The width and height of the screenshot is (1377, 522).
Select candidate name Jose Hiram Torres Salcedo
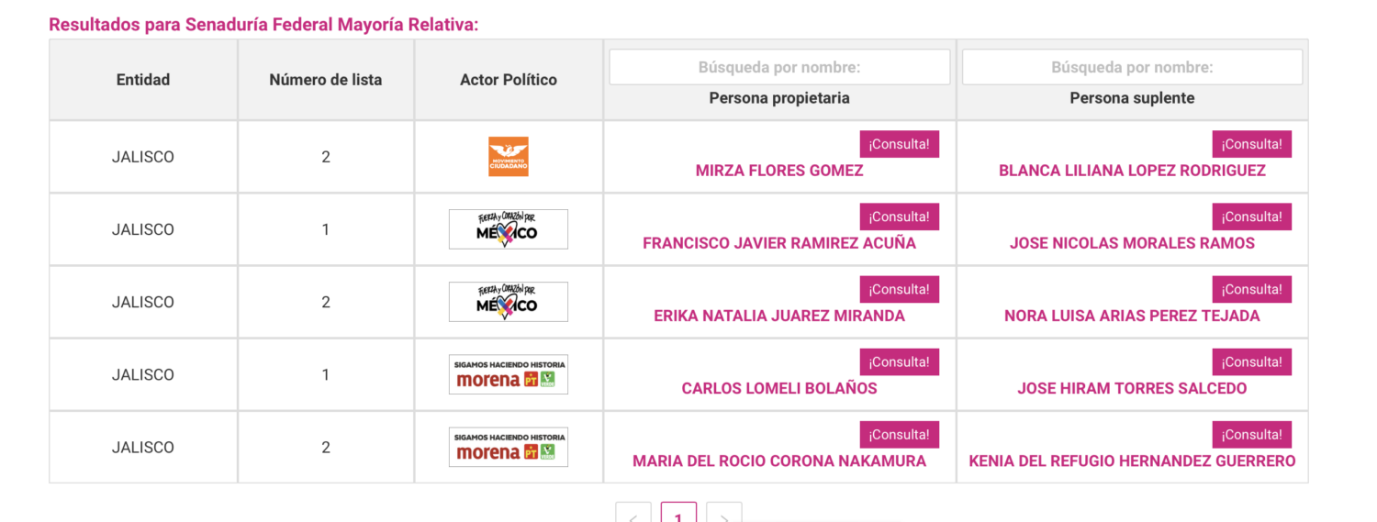1132,388
